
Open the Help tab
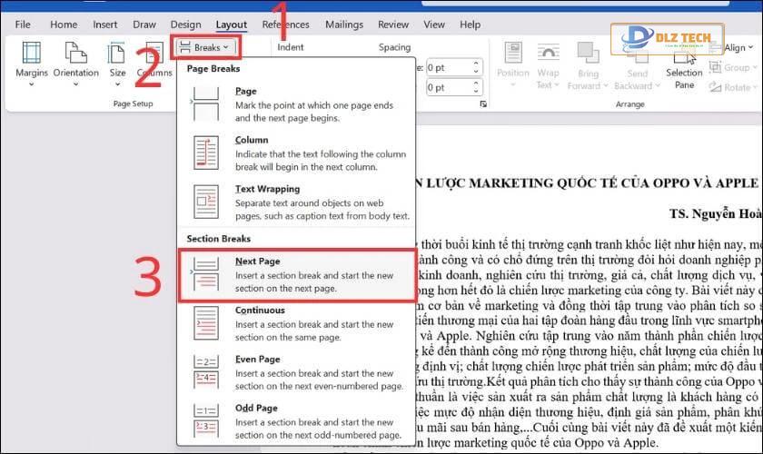pos(471,25)
